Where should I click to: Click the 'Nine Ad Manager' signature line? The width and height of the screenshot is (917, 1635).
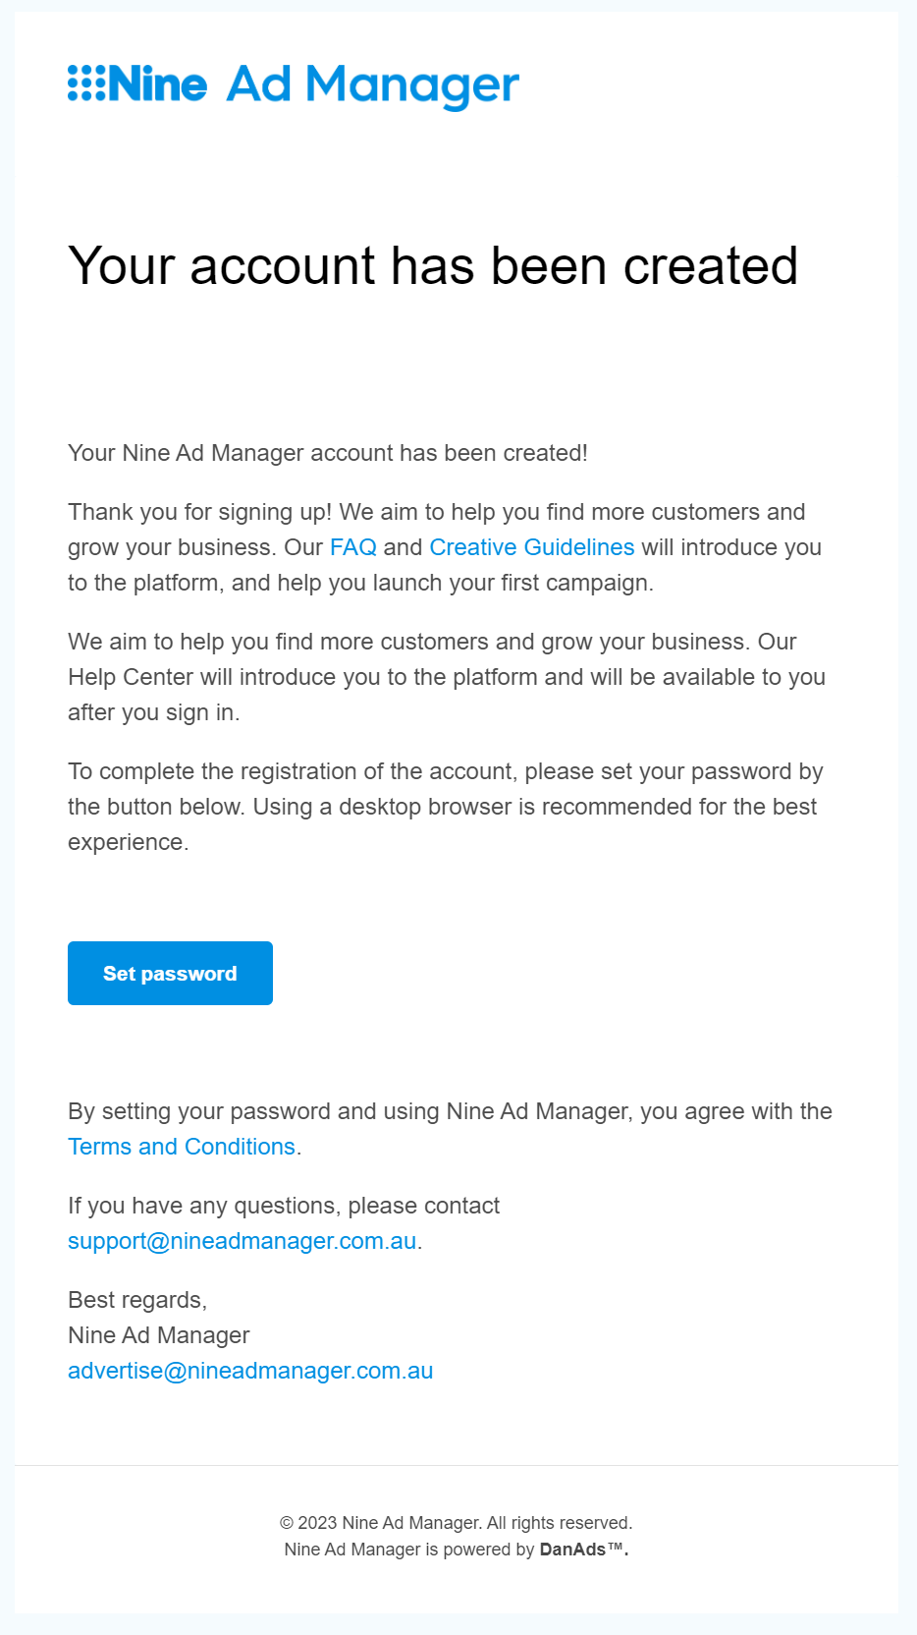click(159, 1335)
